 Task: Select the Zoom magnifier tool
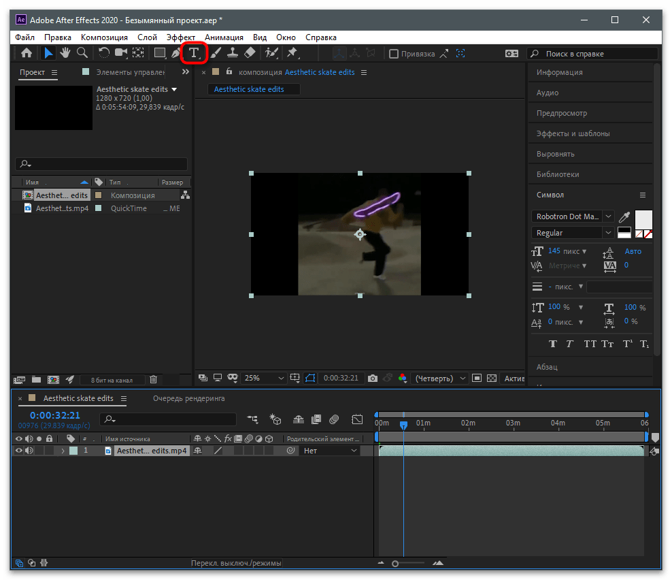click(82, 52)
